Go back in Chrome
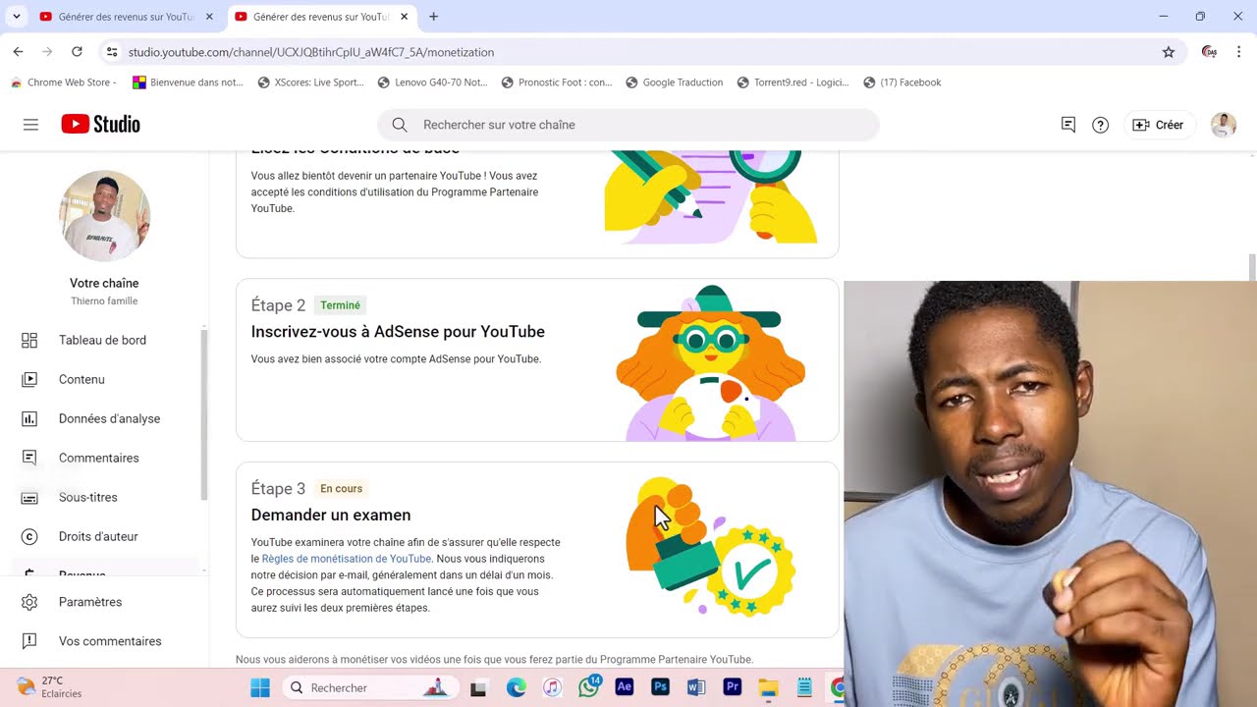The height and width of the screenshot is (707, 1257). 18,52
